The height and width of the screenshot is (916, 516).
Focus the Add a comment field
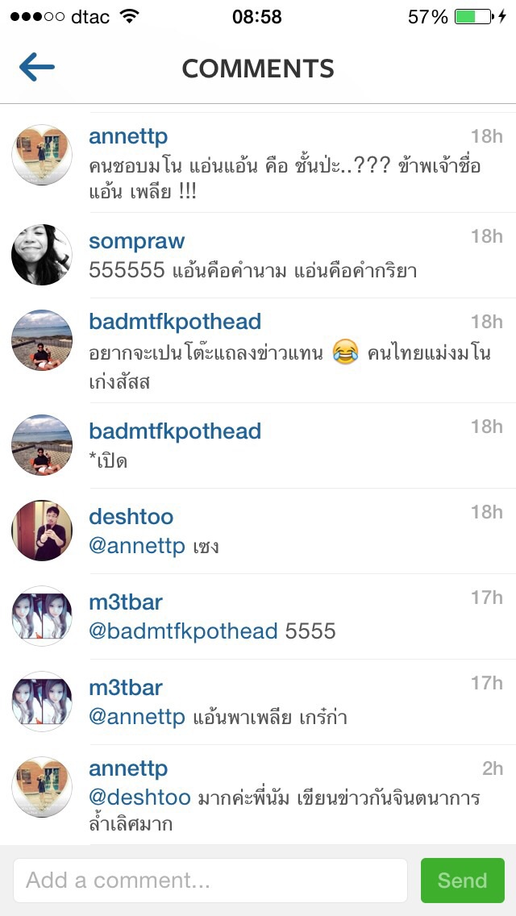pos(210,881)
